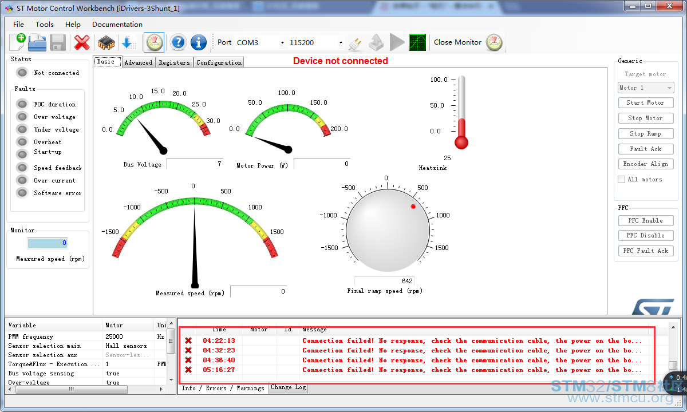Open the Documentation menu
Image resolution: width=687 pixels, height=412 pixels.
point(117,25)
